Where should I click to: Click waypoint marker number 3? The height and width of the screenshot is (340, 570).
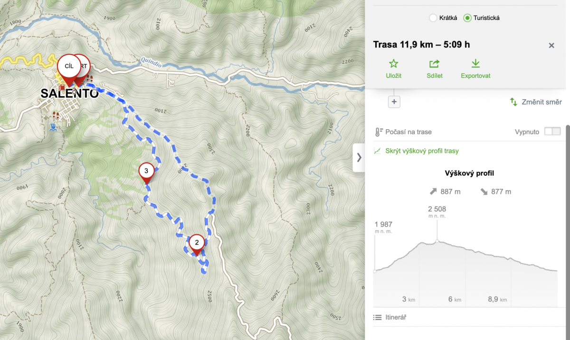tap(146, 171)
